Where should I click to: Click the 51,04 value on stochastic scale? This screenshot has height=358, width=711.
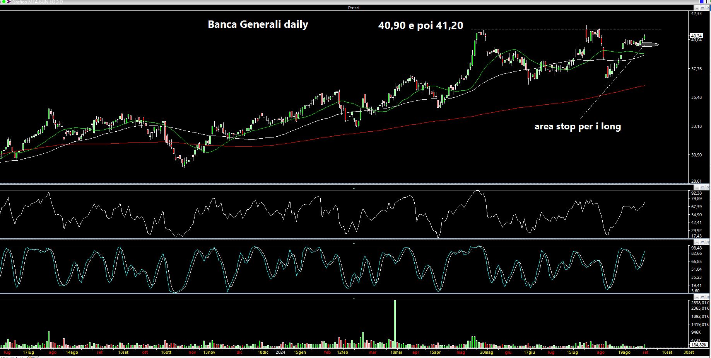pyautogui.click(x=696, y=269)
